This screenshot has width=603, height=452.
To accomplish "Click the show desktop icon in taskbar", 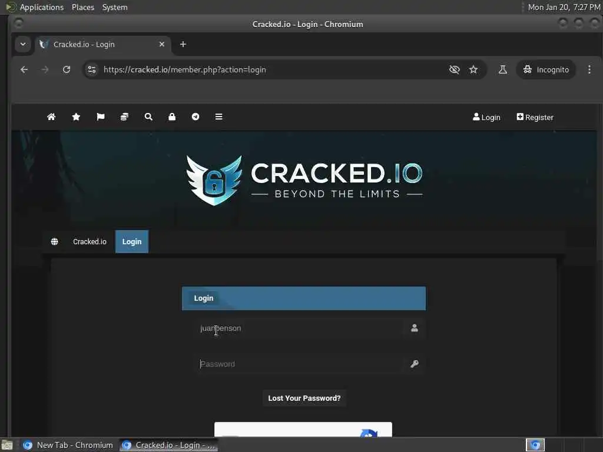I will [7, 445].
